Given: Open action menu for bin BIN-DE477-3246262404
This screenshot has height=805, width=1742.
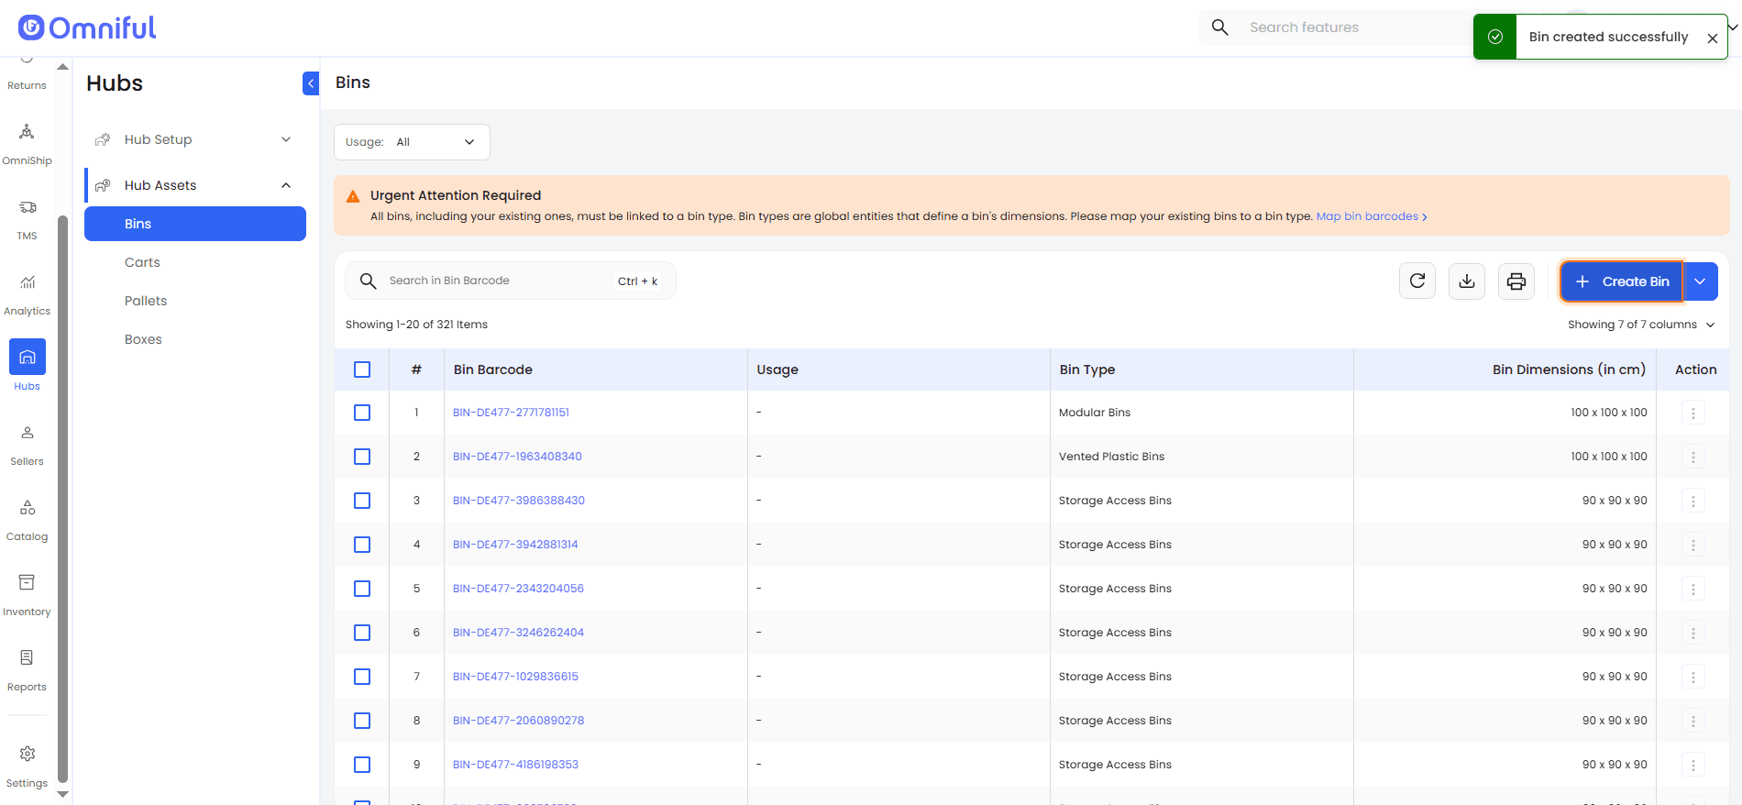Looking at the screenshot, I should point(1693,633).
